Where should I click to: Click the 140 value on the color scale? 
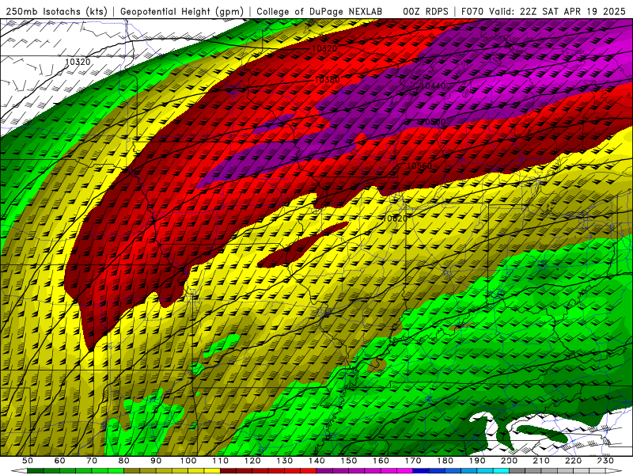tap(316, 461)
